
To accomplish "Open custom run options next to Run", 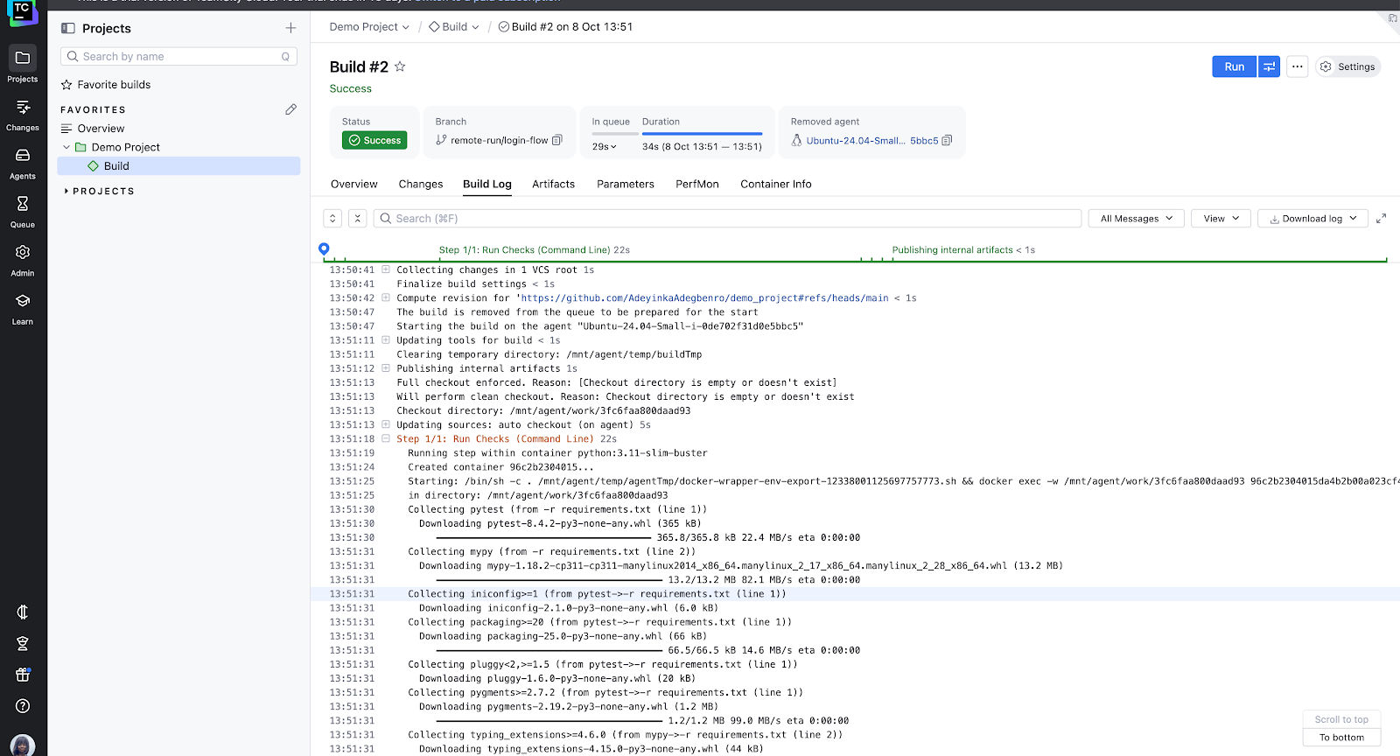I will click(x=1269, y=66).
